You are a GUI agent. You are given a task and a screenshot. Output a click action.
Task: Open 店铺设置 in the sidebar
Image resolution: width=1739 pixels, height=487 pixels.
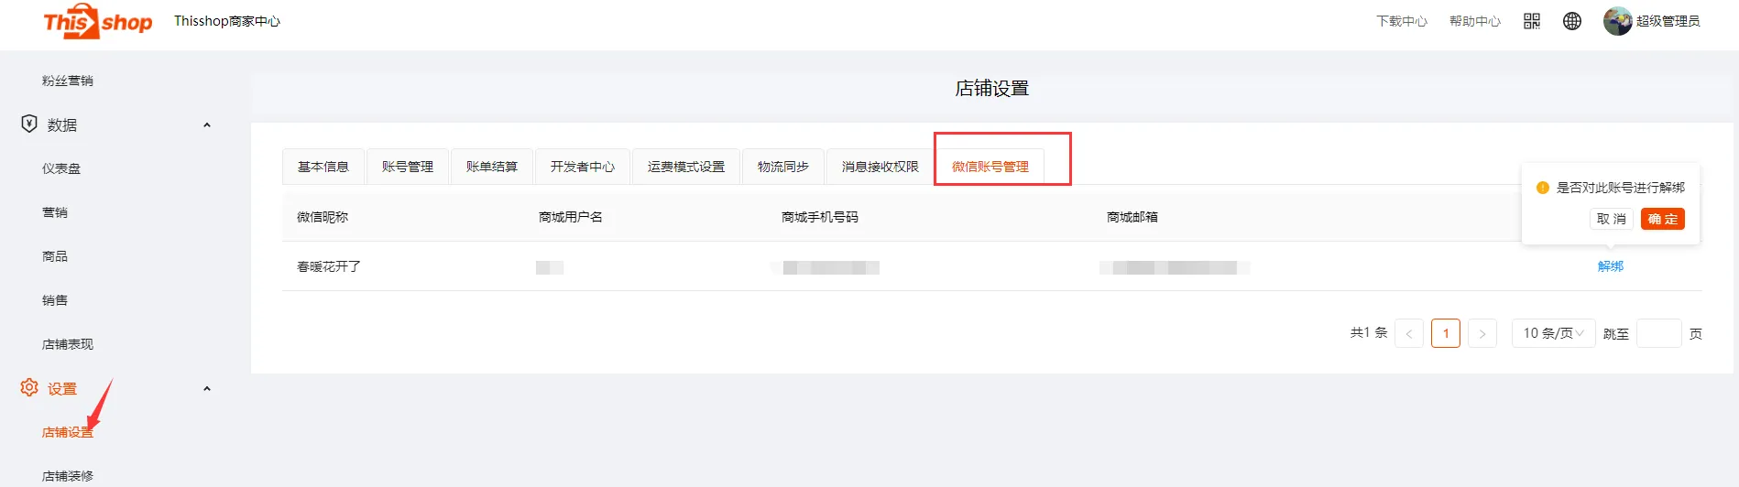tap(68, 432)
